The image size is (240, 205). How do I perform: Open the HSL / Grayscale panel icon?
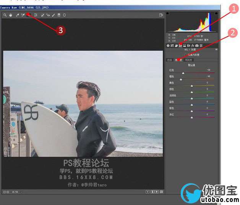[x=180, y=45]
